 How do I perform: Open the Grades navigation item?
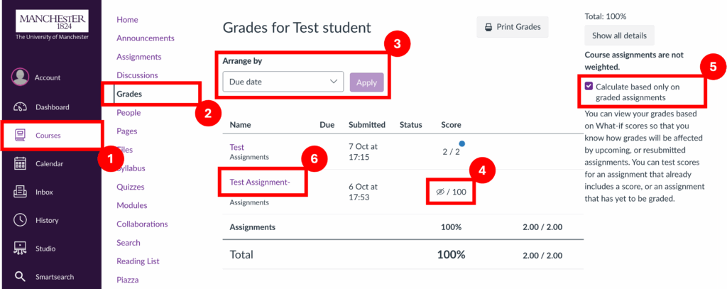coord(129,94)
